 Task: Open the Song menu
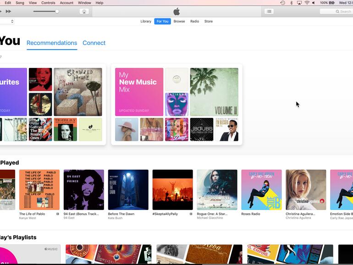click(x=20, y=3)
